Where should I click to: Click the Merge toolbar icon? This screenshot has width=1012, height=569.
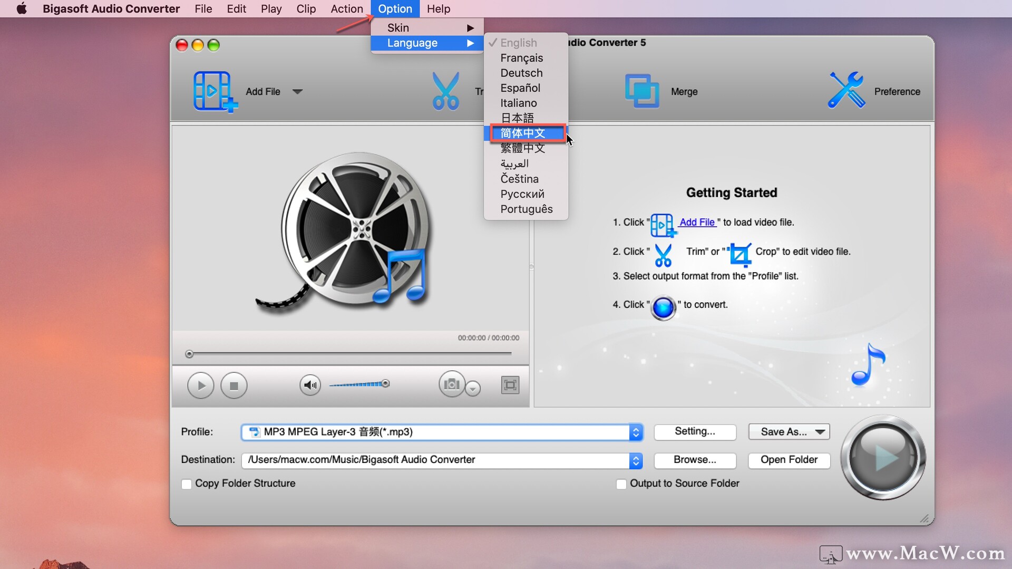(x=641, y=91)
